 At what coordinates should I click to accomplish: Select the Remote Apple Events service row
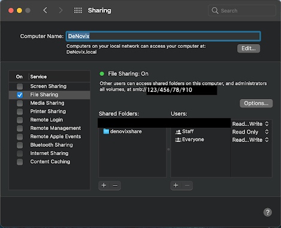[x=49, y=137]
